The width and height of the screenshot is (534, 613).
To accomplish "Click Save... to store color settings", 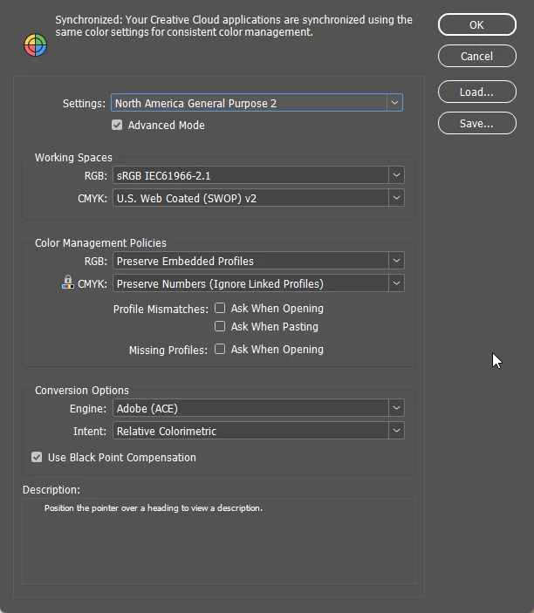I will [x=477, y=123].
